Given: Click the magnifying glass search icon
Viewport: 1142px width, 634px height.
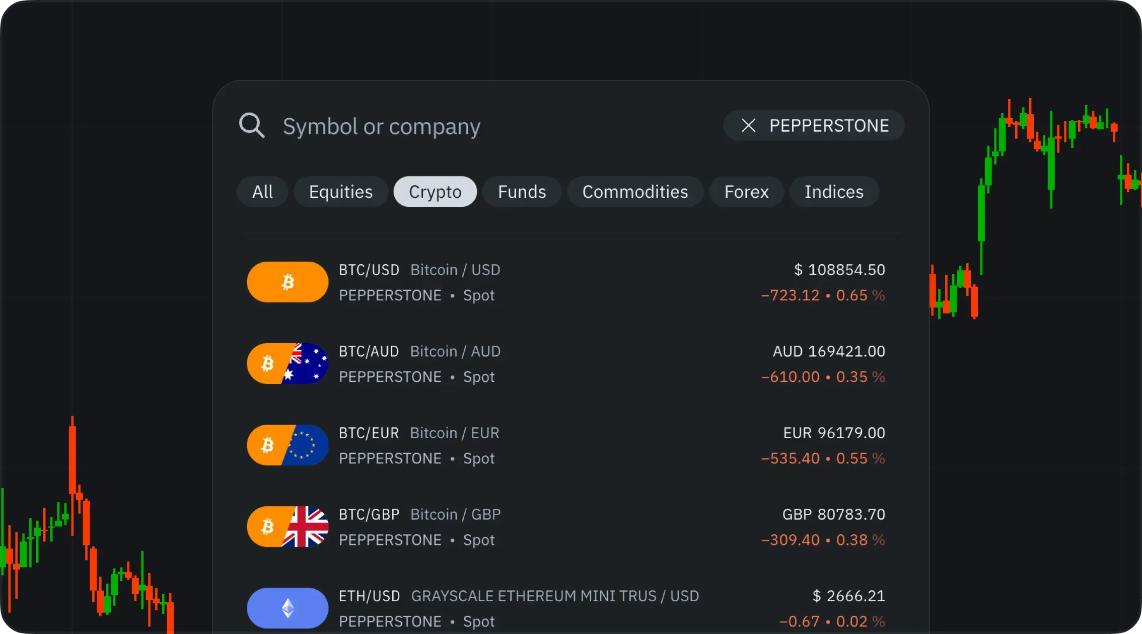Looking at the screenshot, I should tap(251, 125).
